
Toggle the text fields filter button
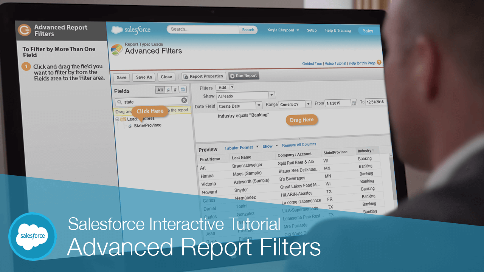(168, 90)
